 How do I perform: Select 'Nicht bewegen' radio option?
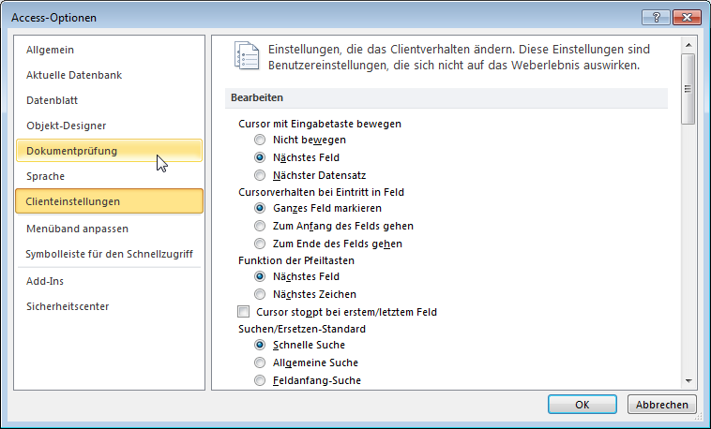click(261, 140)
